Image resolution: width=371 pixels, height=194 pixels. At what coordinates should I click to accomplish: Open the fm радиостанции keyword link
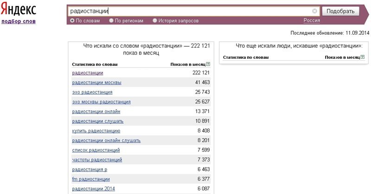click(91, 179)
